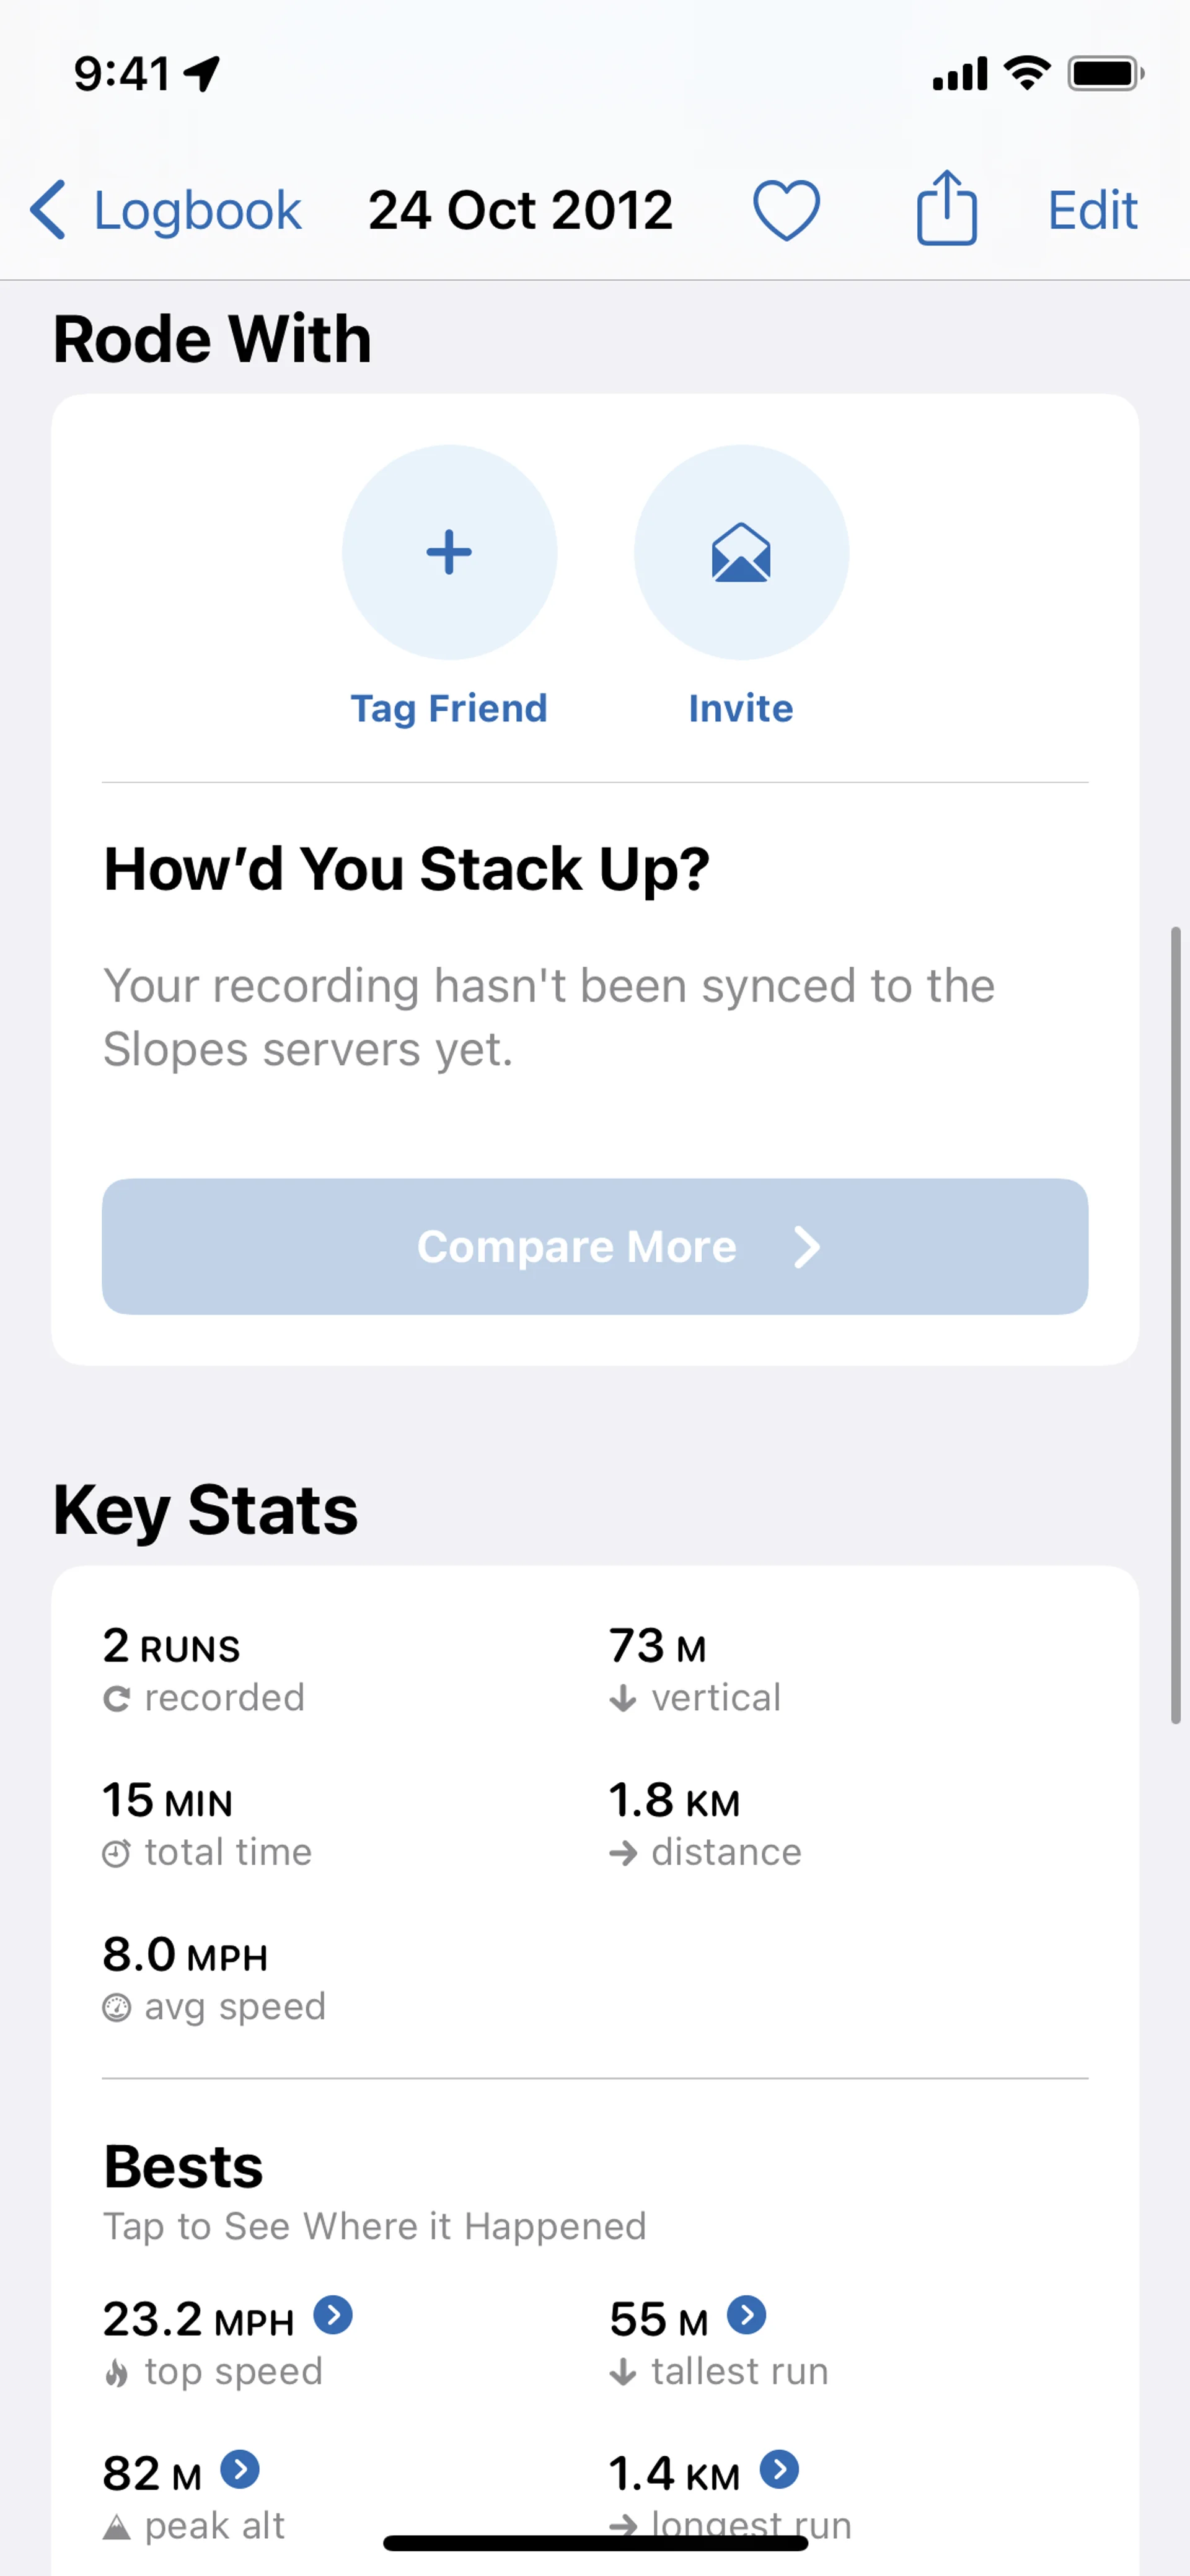Image resolution: width=1190 pixels, height=2576 pixels.
Task: Tap the 24 Oct 2012 title
Action: pos(520,210)
